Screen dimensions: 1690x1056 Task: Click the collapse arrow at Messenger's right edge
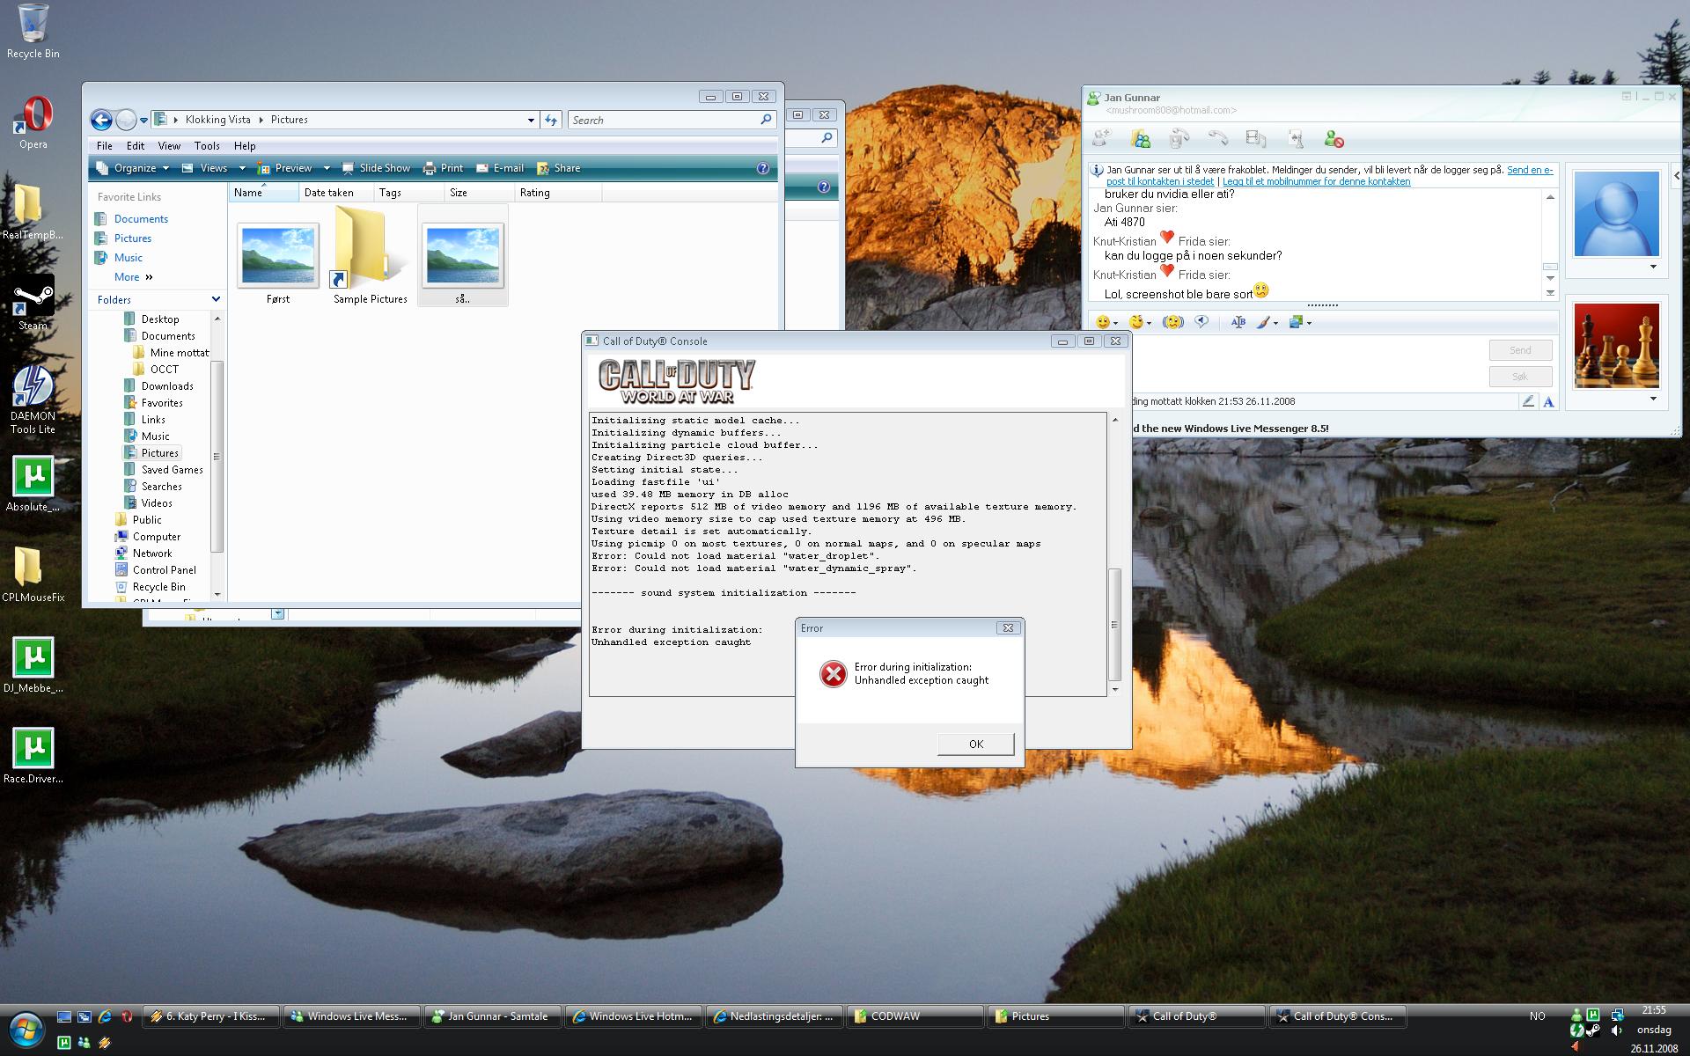(1677, 176)
